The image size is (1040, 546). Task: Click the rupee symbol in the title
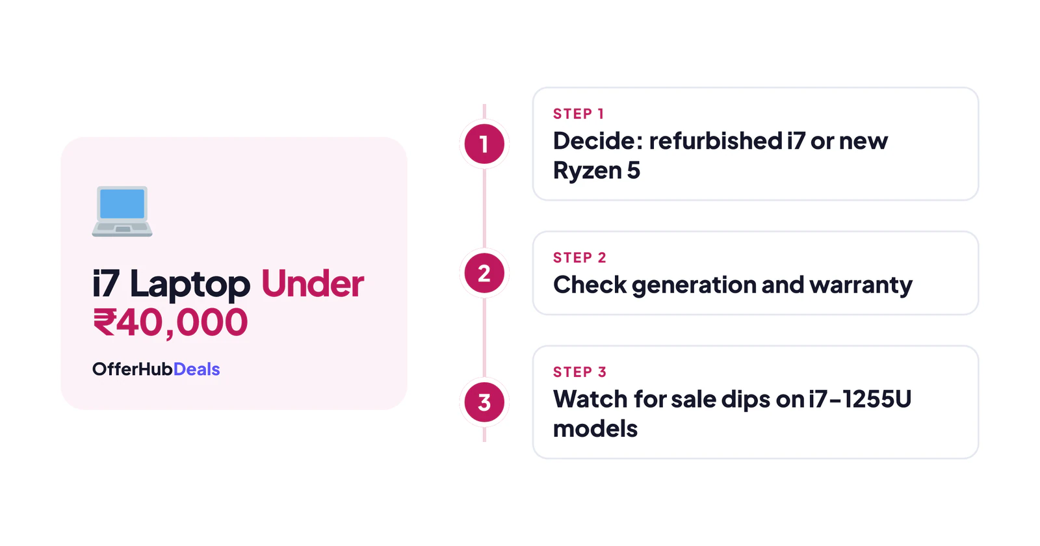(105, 322)
